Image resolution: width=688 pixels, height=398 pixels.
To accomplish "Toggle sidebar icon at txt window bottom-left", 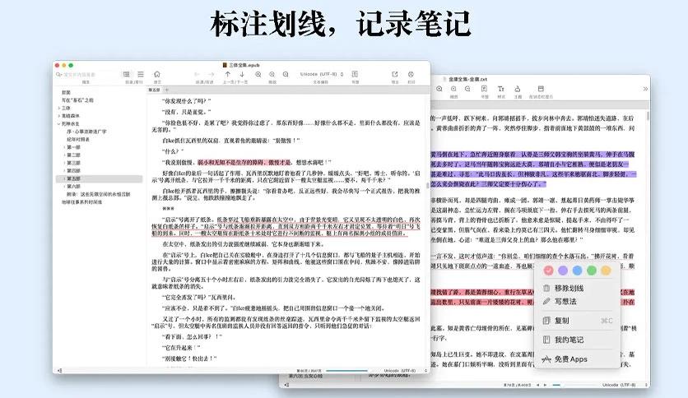I will 286,385.
